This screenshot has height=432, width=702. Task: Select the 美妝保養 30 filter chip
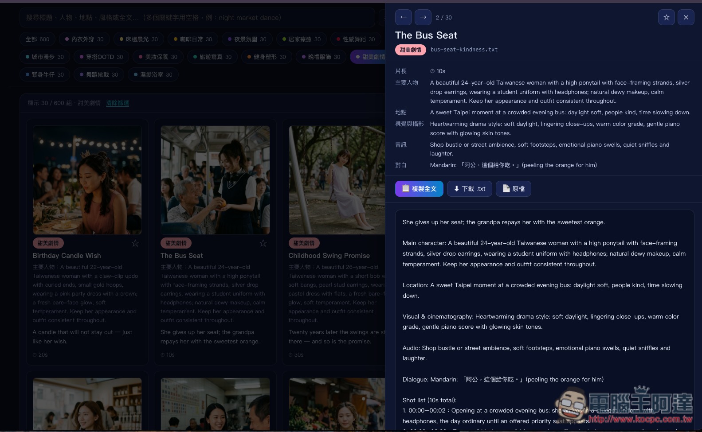coord(158,57)
